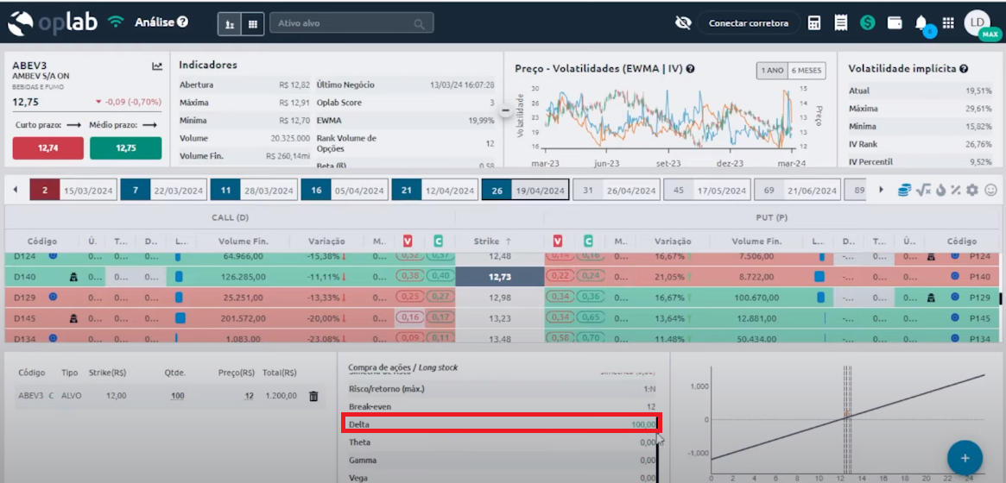Select 1 ANO chart range
The width and height of the screenshot is (1006, 483).
point(772,71)
